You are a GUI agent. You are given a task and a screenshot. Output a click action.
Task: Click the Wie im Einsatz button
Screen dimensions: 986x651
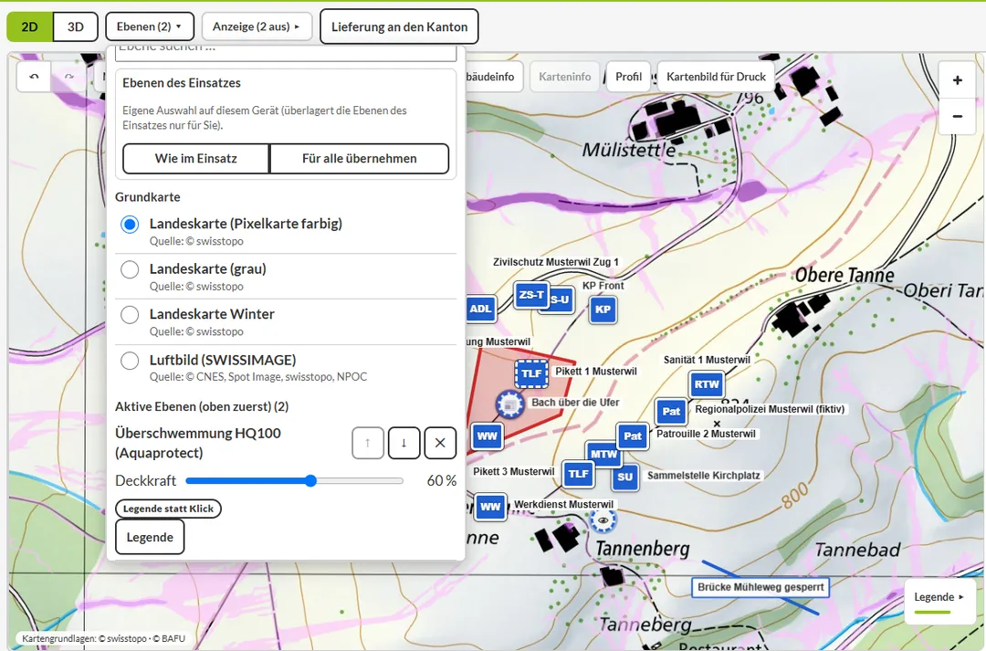tap(196, 159)
